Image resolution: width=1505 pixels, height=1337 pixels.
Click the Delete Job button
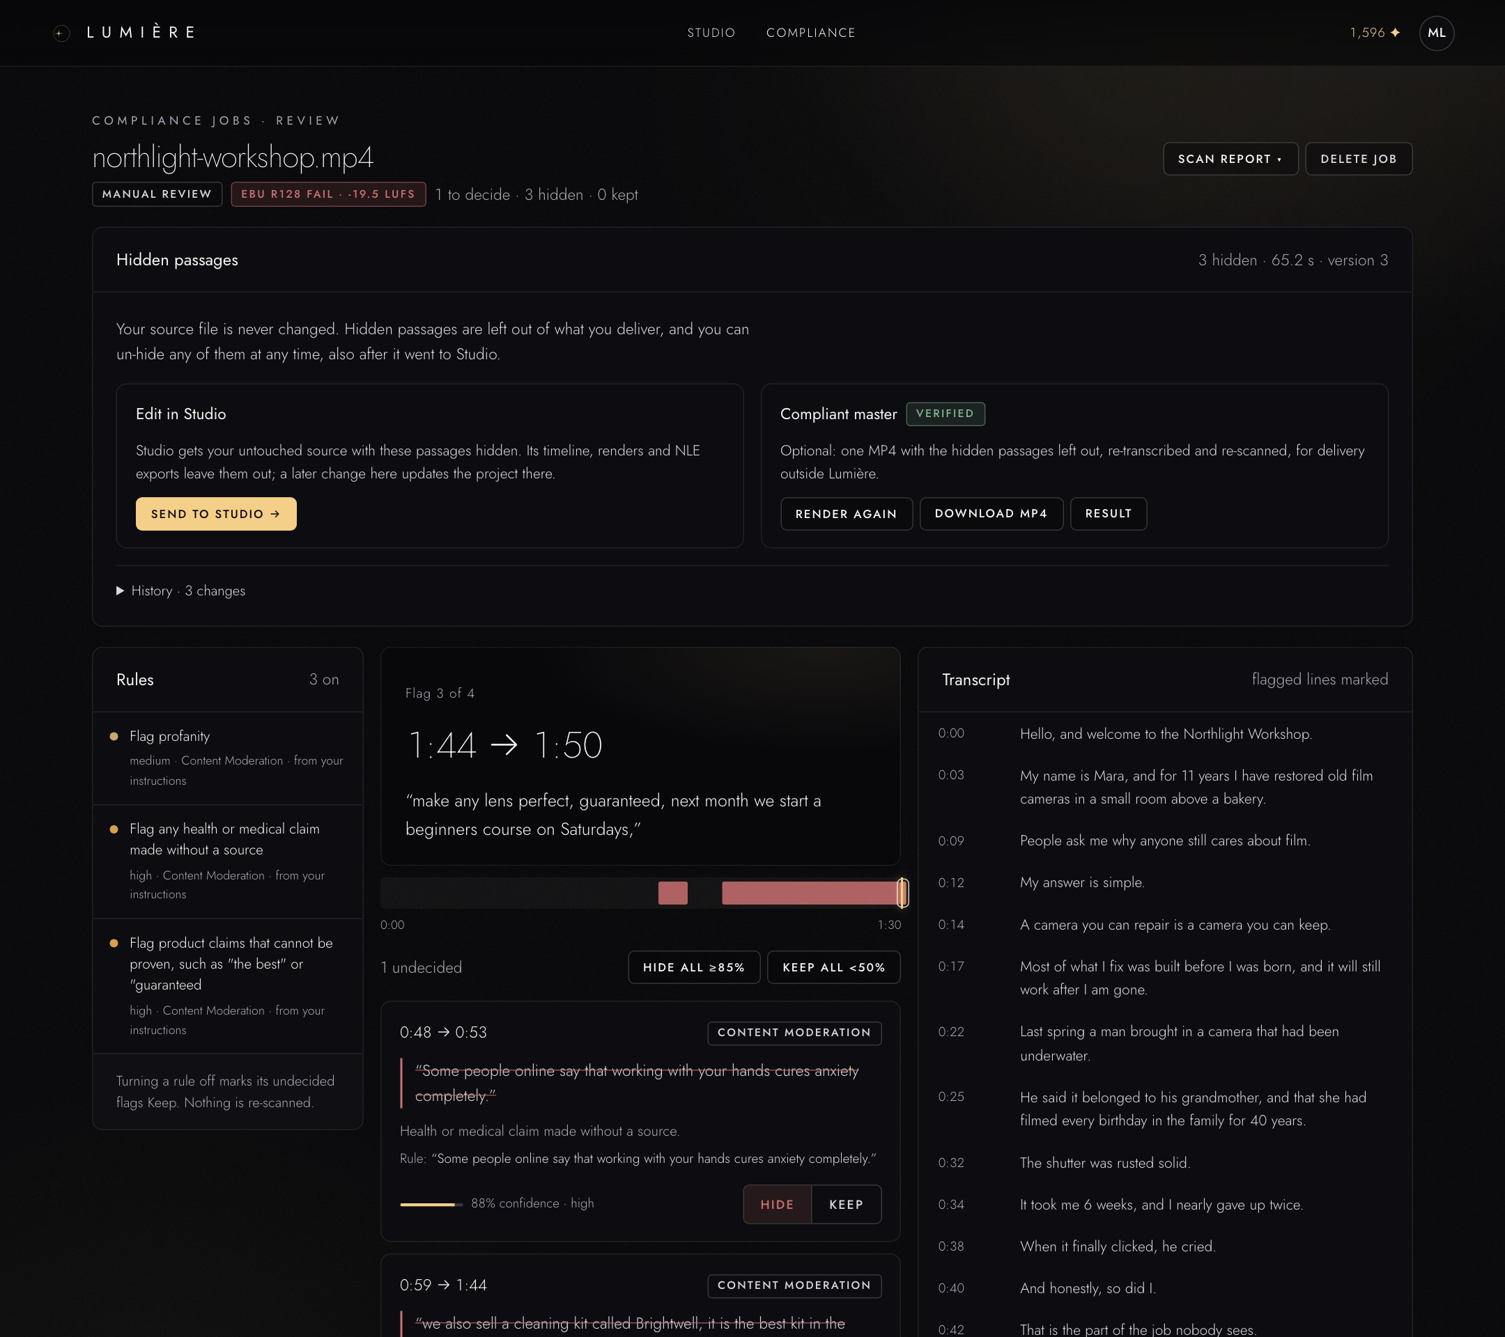pyautogui.click(x=1358, y=159)
